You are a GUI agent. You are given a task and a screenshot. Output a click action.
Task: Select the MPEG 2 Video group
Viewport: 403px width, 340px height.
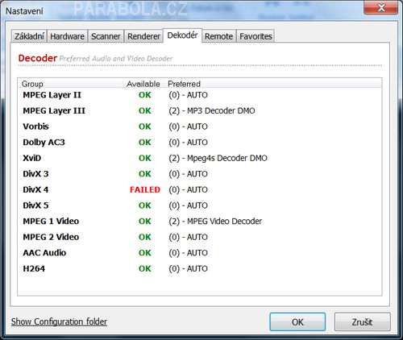click(x=51, y=237)
